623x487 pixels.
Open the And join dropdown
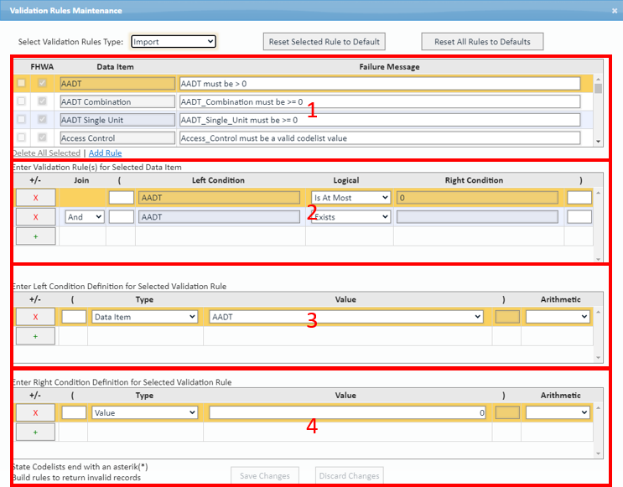tap(85, 217)
